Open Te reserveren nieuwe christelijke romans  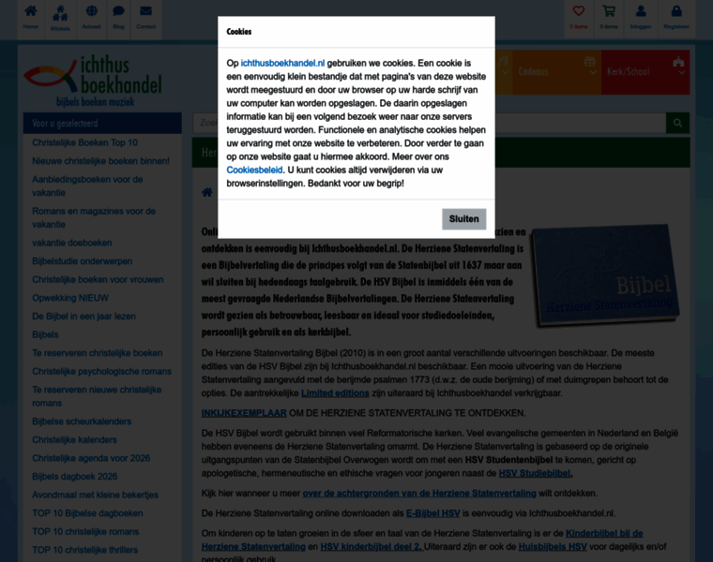point(97,396)
